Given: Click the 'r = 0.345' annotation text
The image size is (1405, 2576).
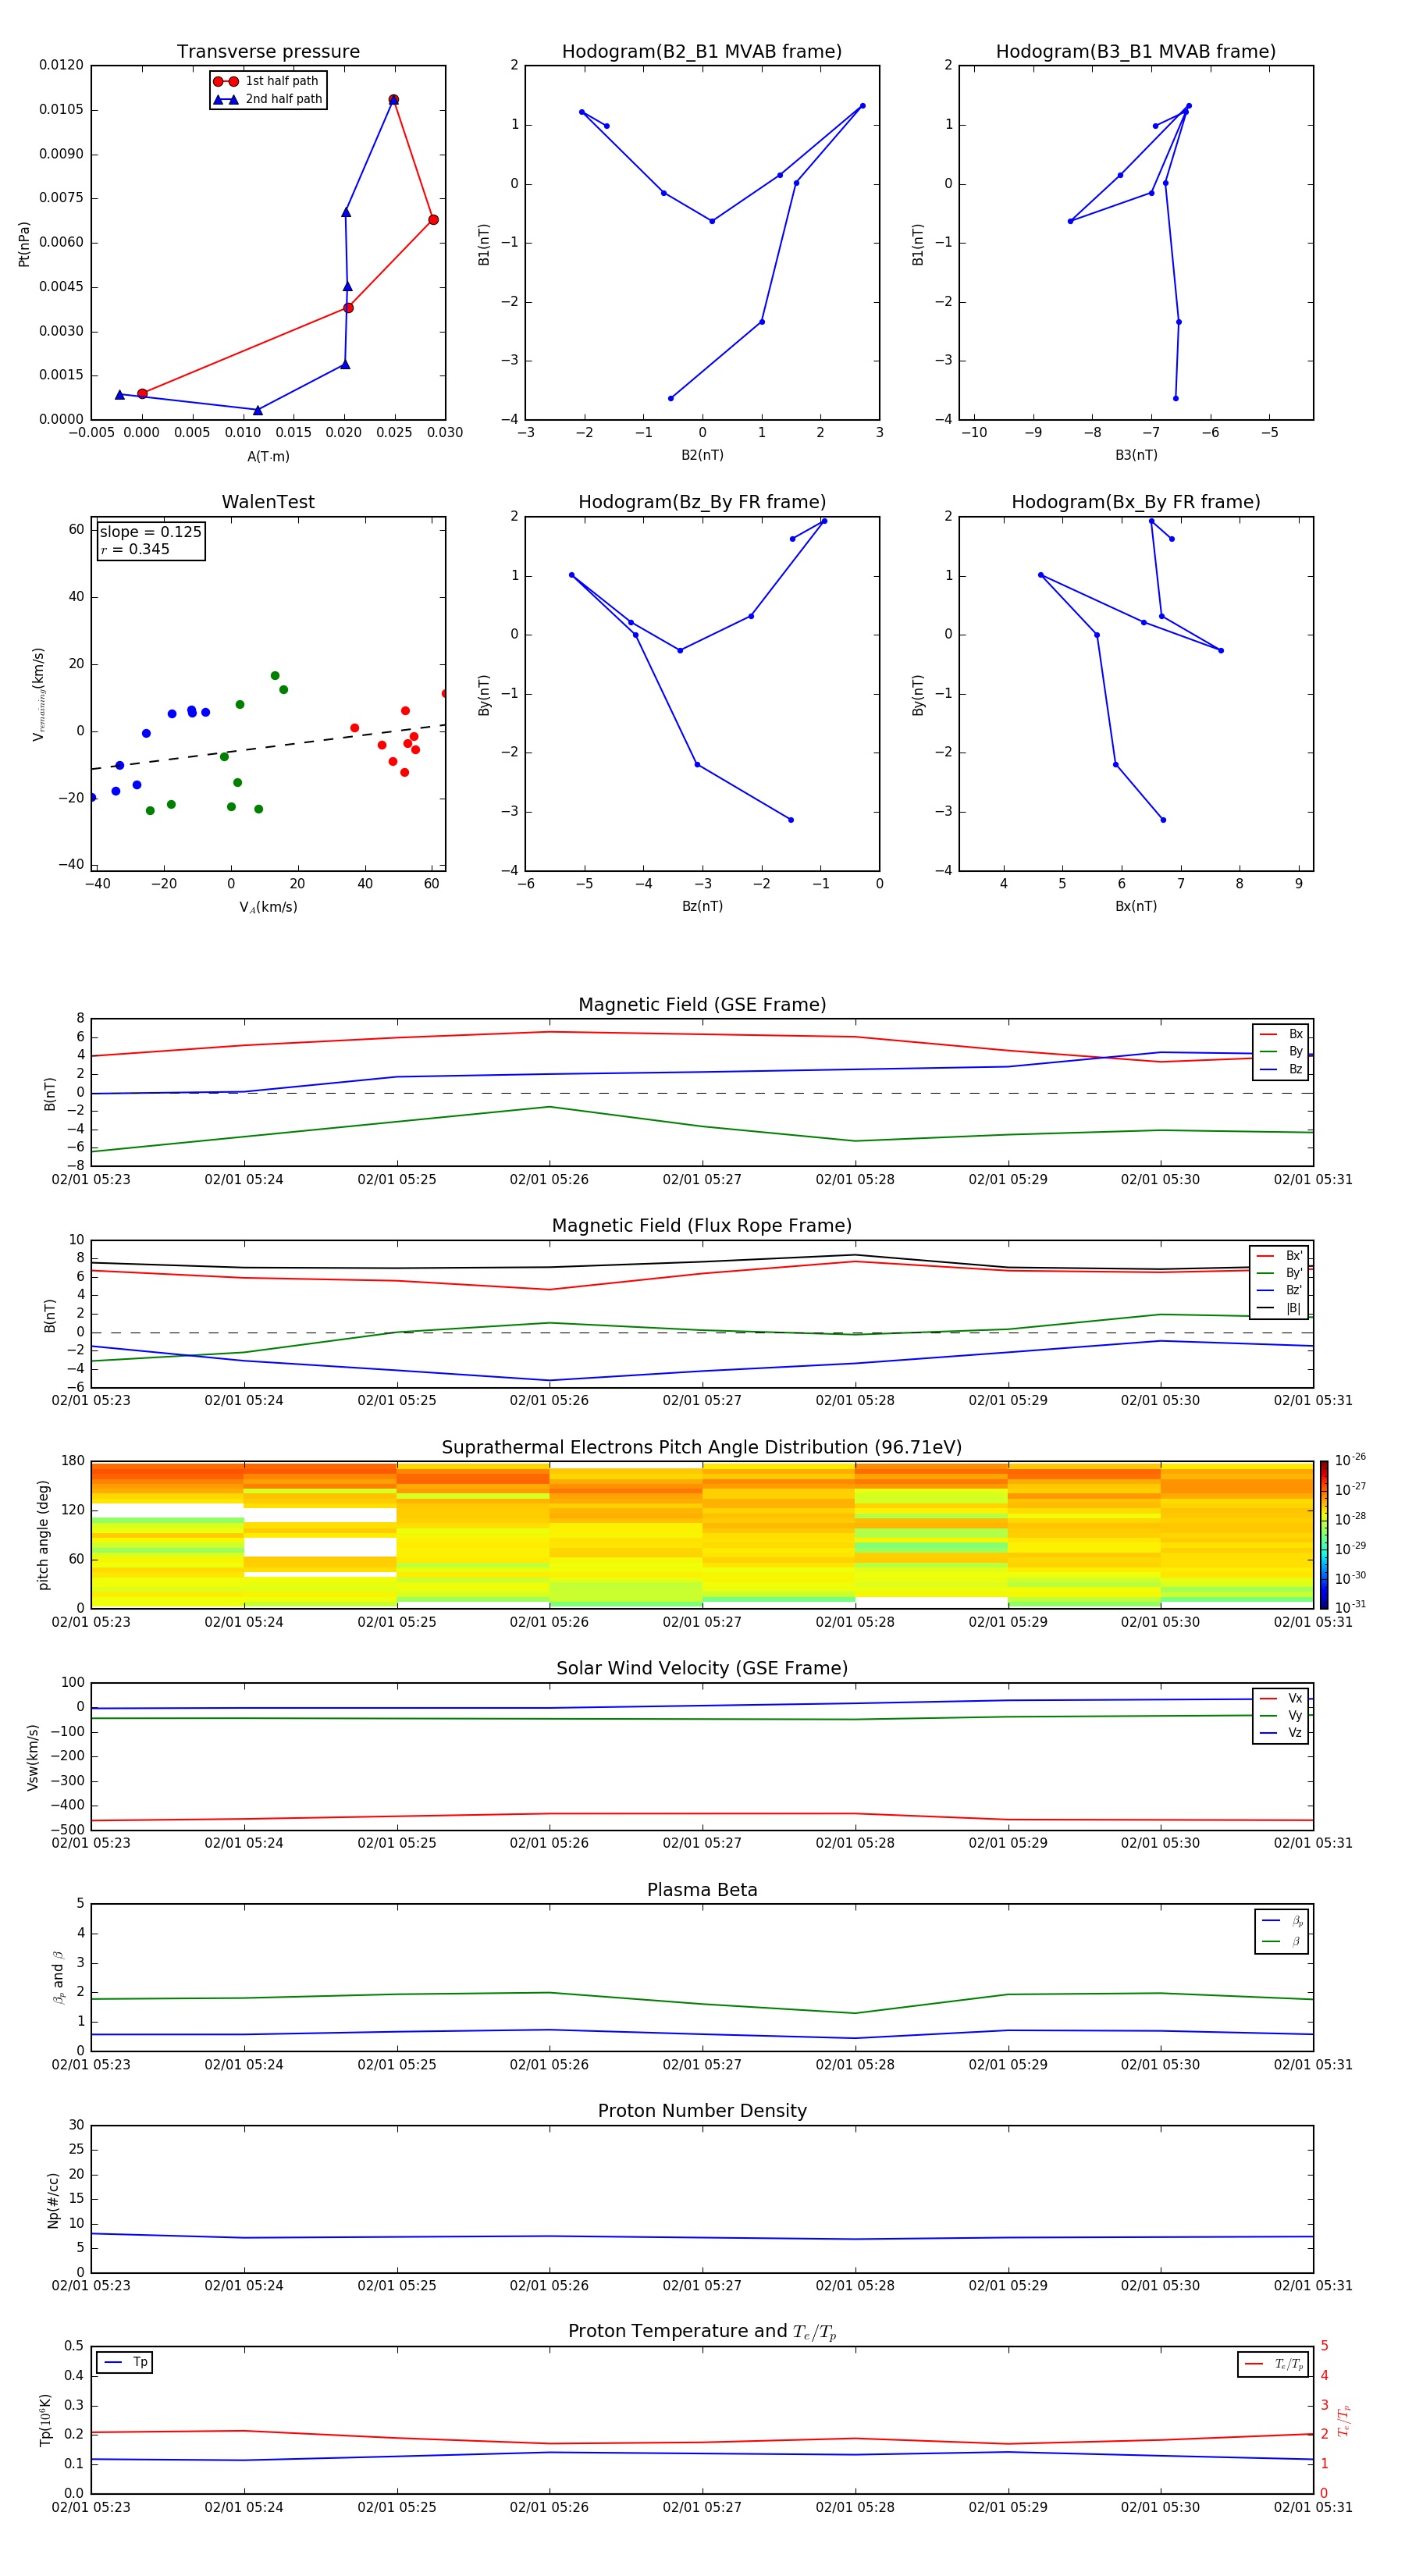Looking at the screenshot, I should 135,549.
